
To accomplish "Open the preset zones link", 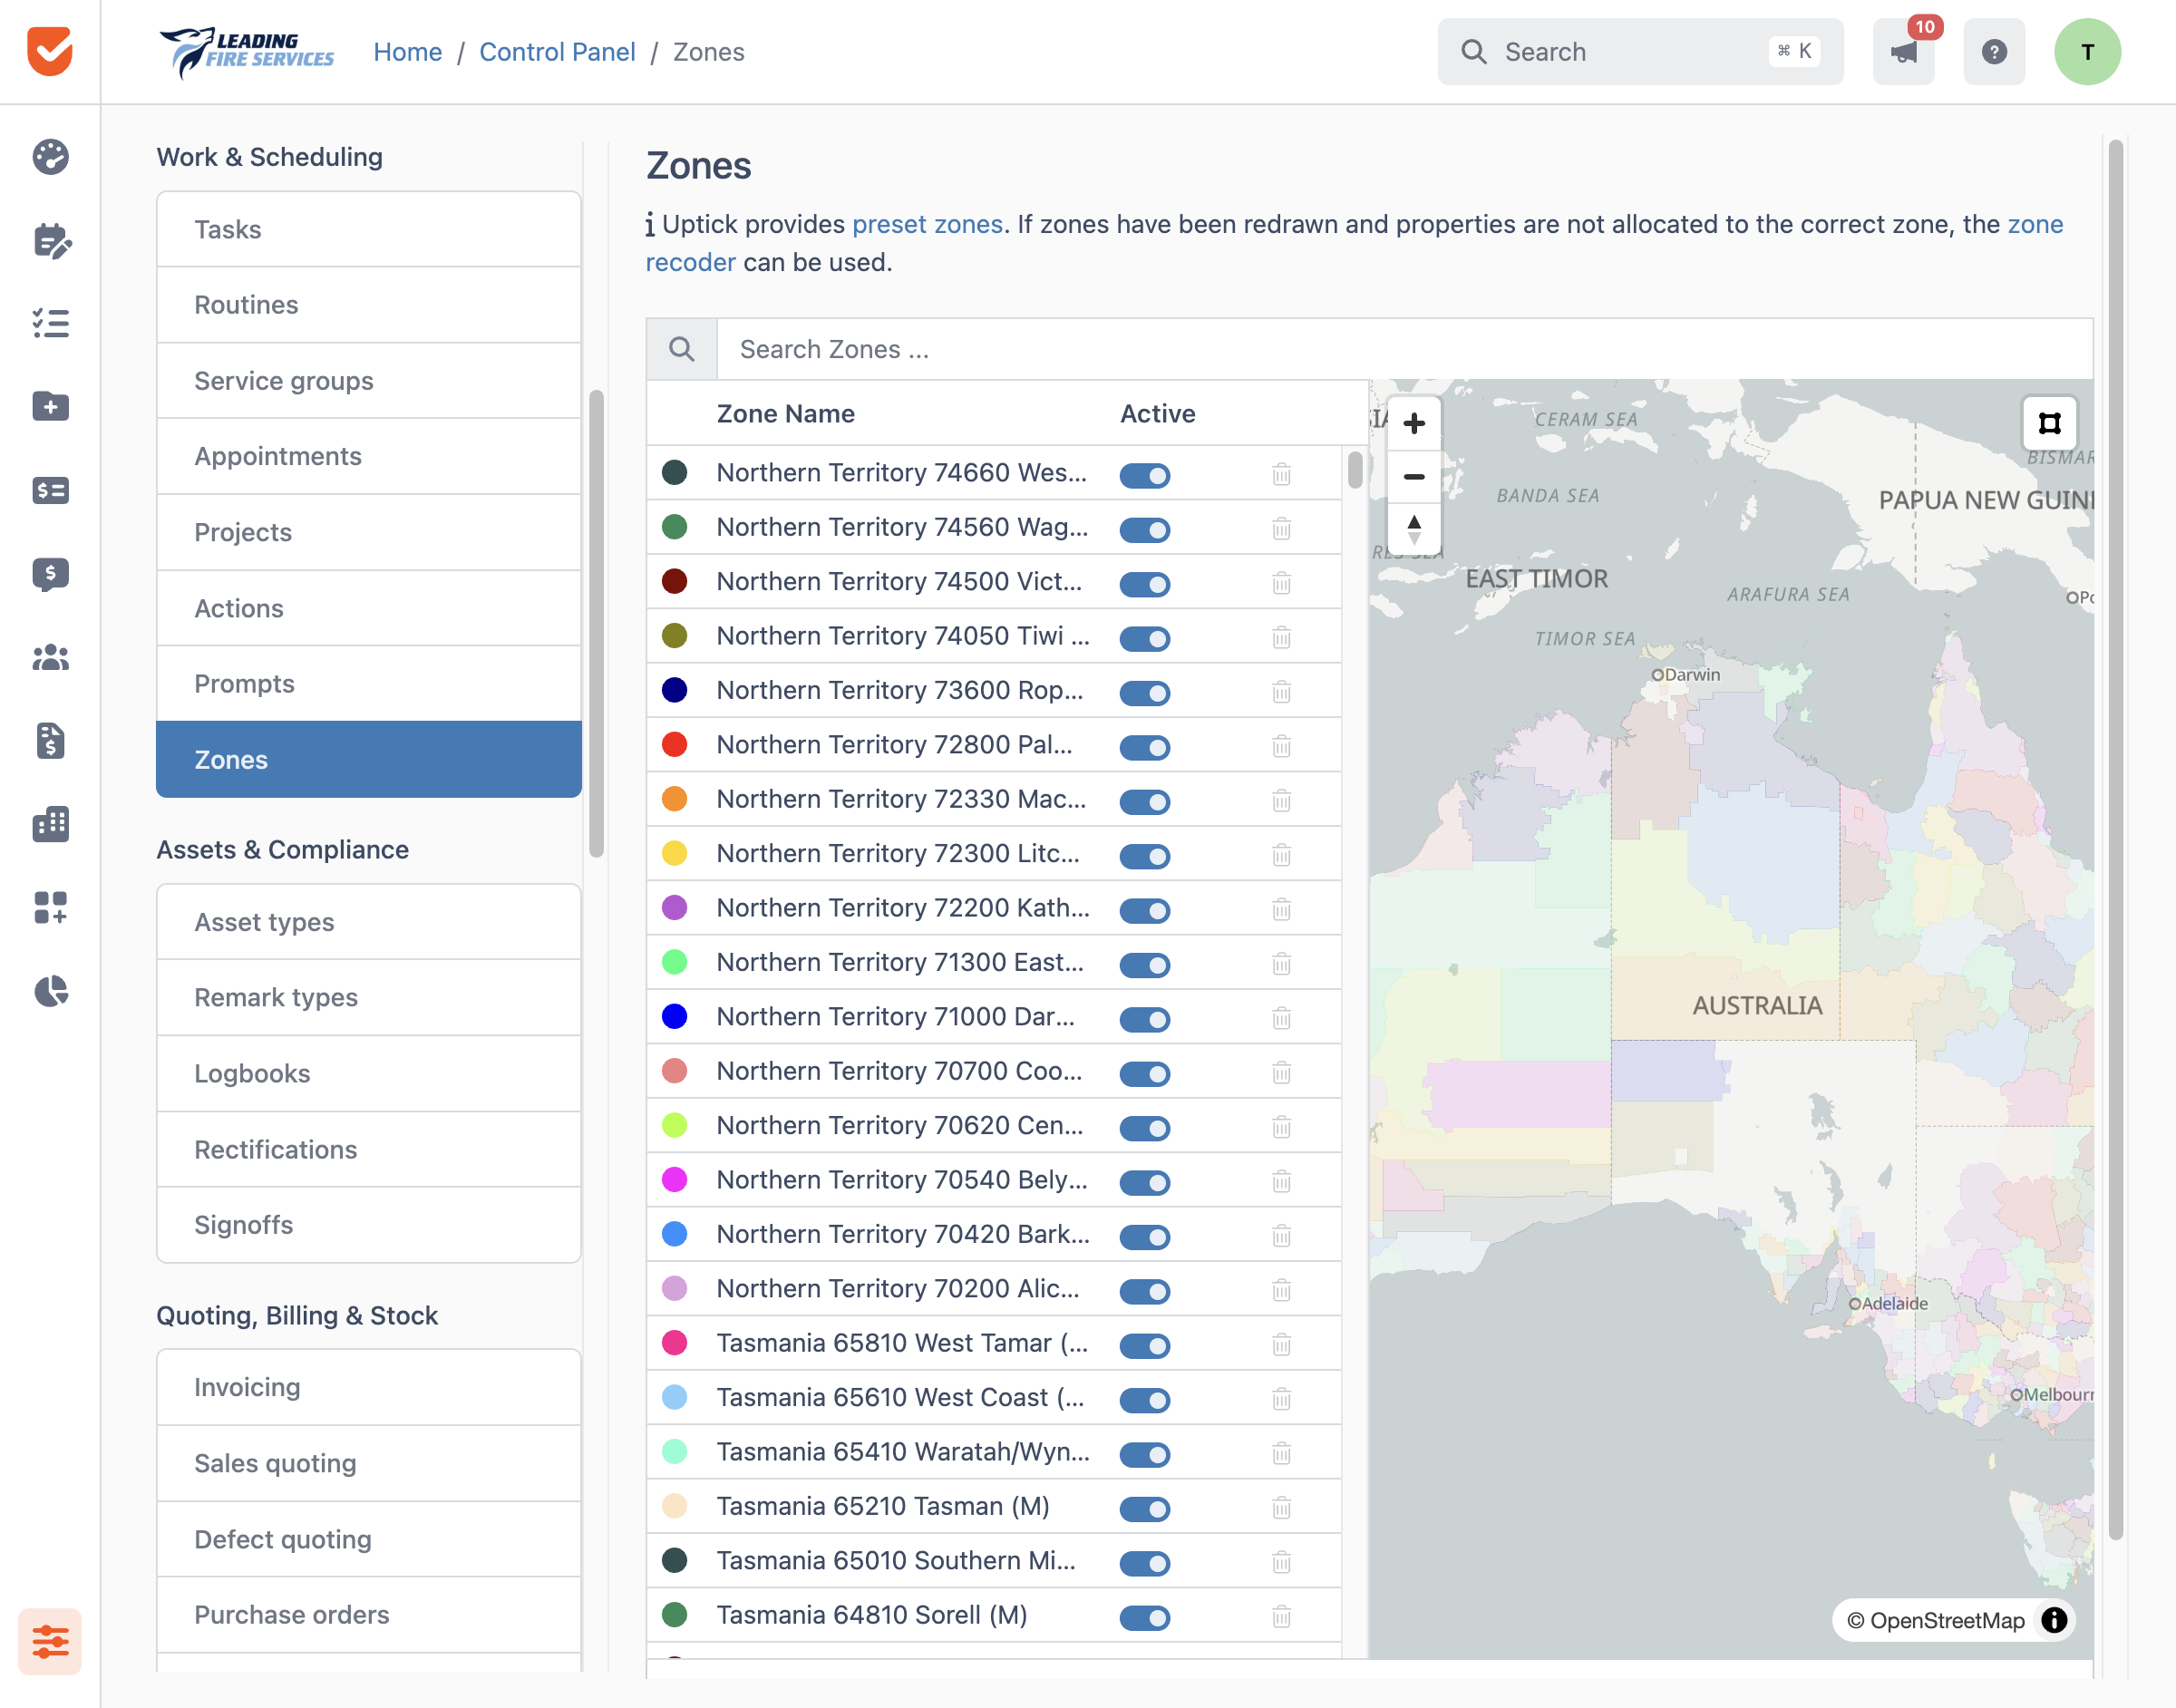I will pos(927,224).
